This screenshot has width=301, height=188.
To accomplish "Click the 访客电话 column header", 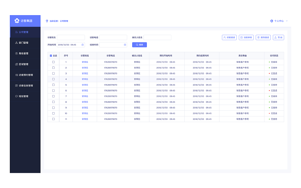I will (x=111, y=56).
